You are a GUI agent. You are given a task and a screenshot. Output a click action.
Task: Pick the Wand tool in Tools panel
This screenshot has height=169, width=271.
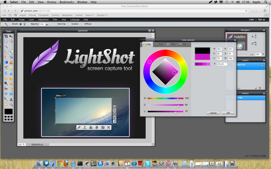6,47
